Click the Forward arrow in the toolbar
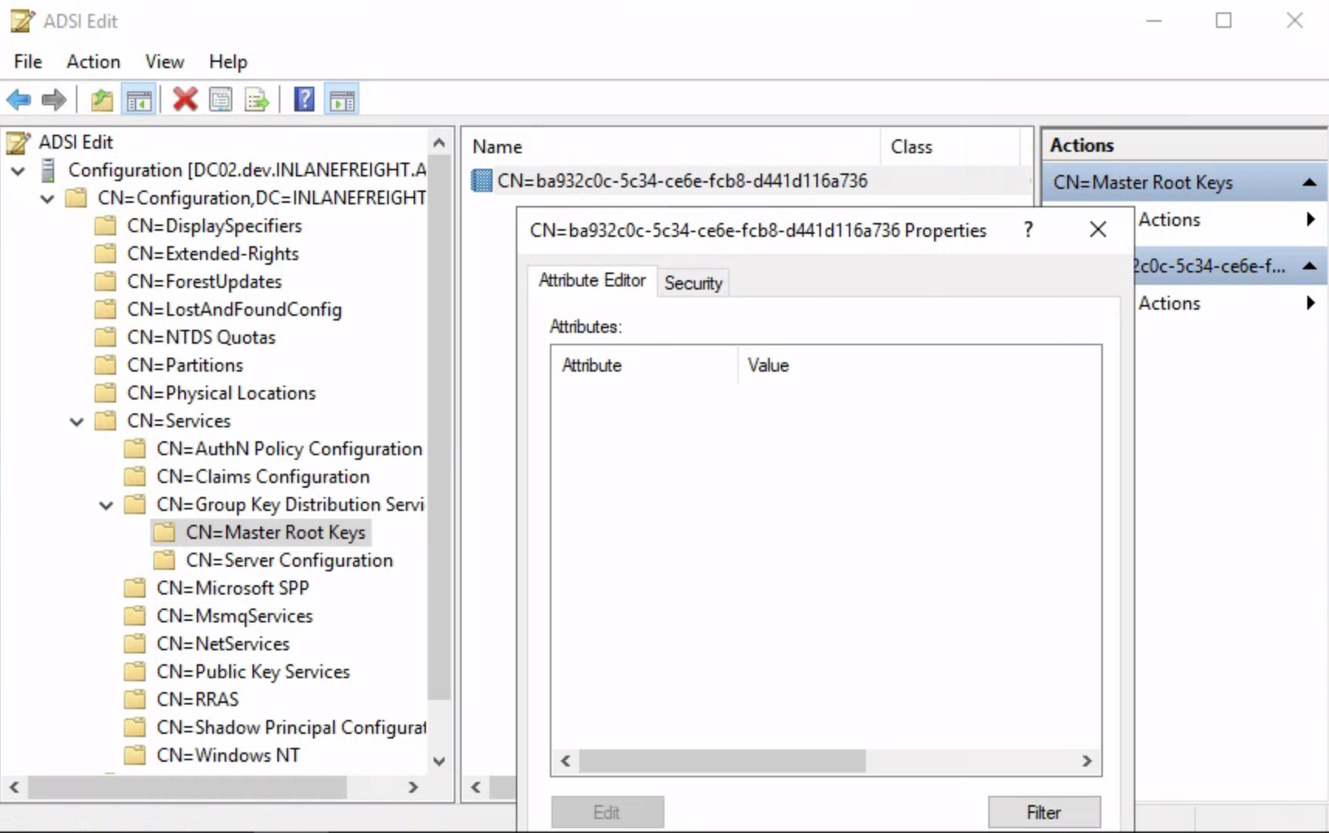 [53, 100]
